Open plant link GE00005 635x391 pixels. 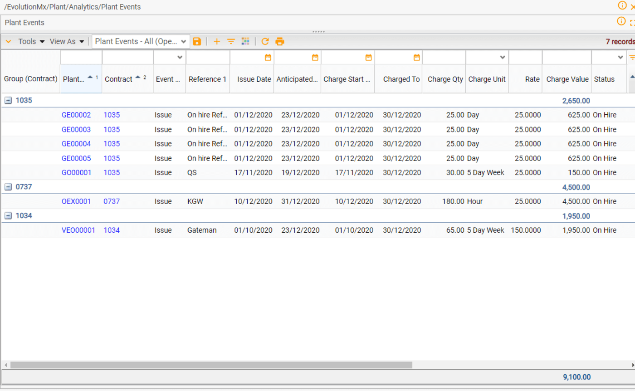pyautogui.click(x=76, y=158)
